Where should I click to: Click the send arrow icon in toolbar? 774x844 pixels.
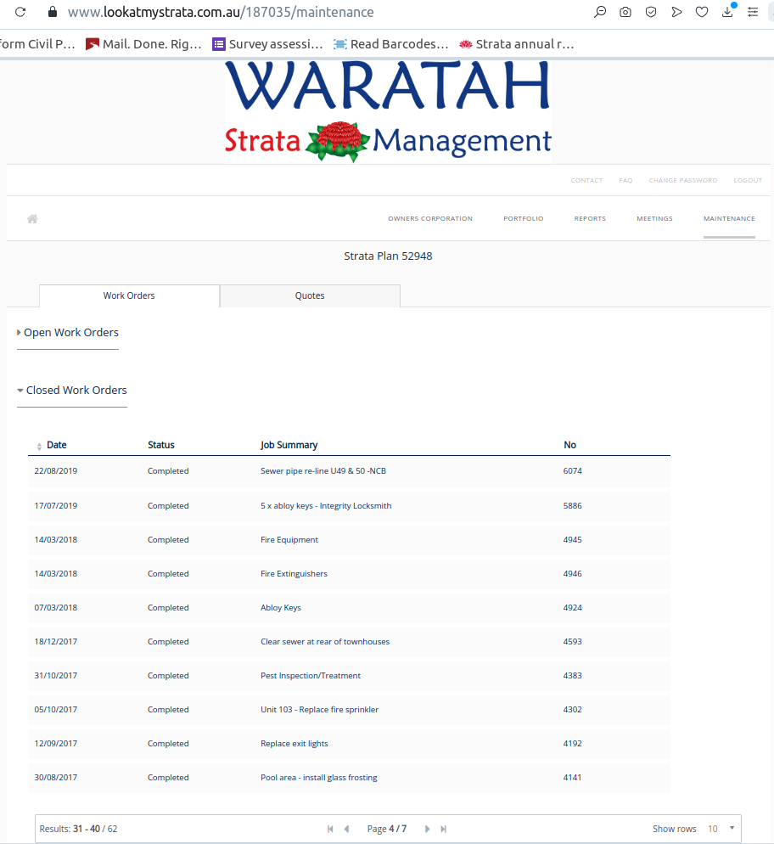[676, 12]
